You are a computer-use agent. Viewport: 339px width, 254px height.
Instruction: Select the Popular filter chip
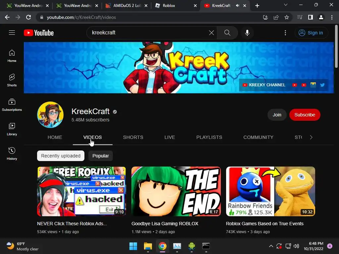(101, 156)
